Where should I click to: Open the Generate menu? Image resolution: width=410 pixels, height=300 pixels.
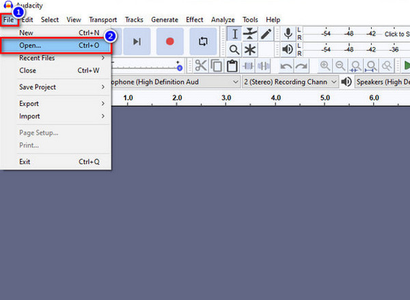pos(165,20)
